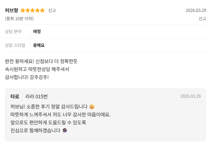Click the smiley emoji in the reply
Image resolution: width=212 pixels, height=144 pixels.
pyautogui.click(x=92, y=107)
